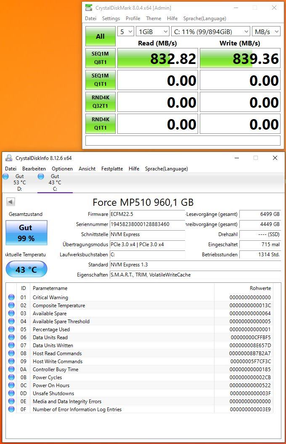The image size is (286, 444).
Task: Open Hilfe menu in CrystalDiskMark
Action: 172,19
